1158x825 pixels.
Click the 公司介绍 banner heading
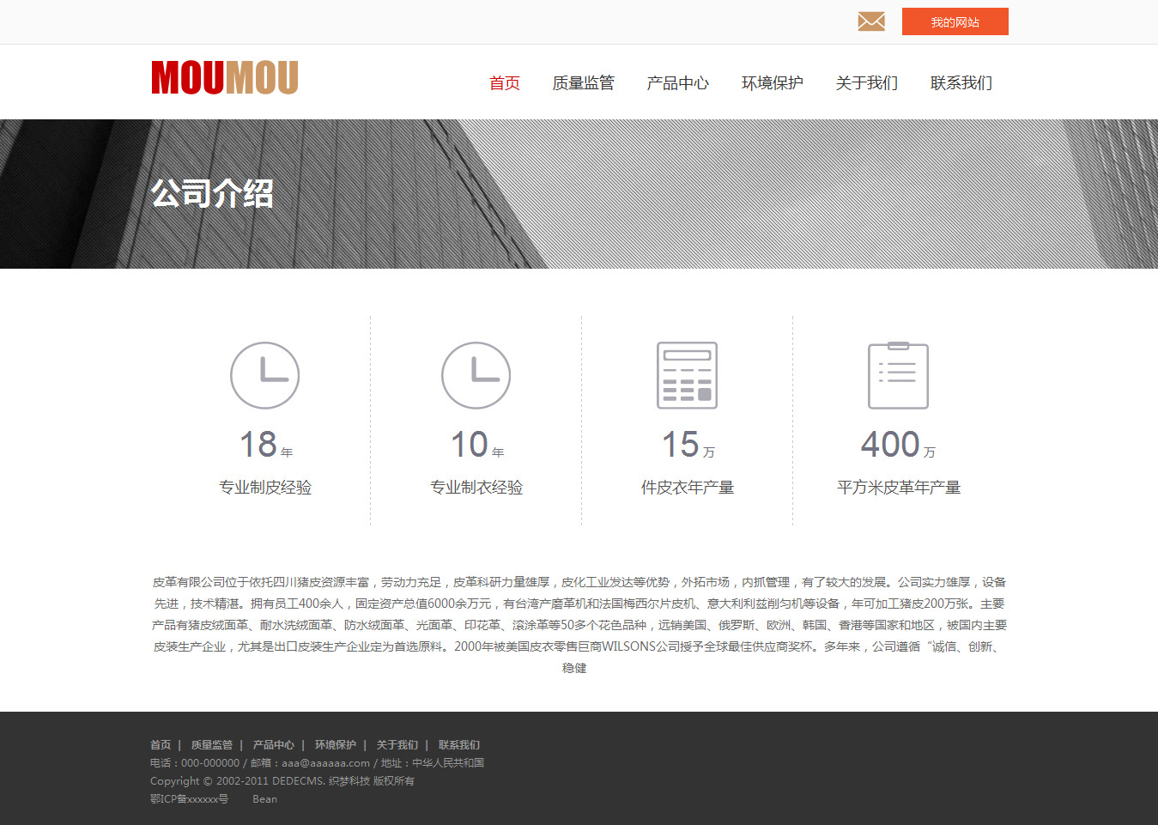[213, 193]
